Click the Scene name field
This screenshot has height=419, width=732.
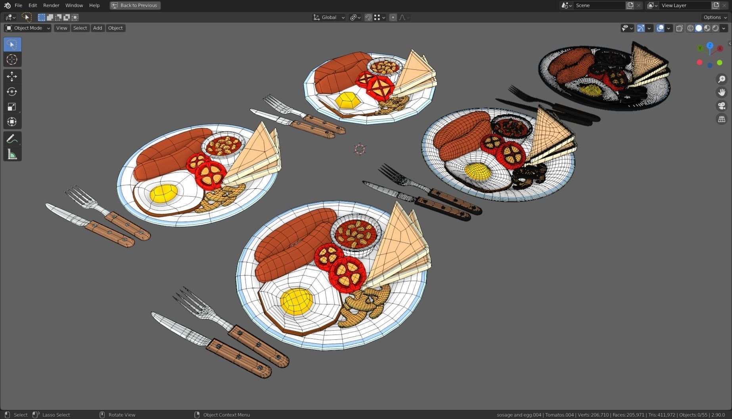point(599,6)
